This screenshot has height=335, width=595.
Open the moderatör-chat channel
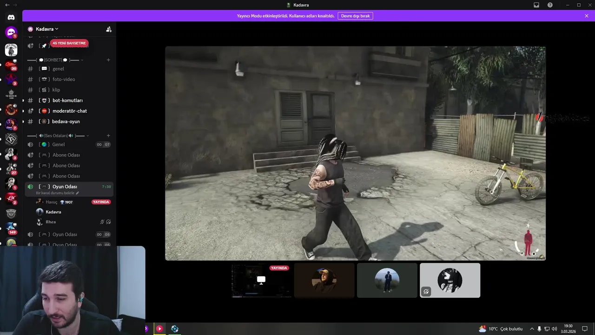click(69, 111)
